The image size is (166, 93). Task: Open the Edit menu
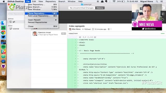34,1
